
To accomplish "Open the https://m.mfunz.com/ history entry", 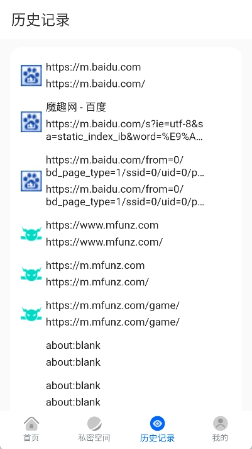I will [x=126, y=274].
